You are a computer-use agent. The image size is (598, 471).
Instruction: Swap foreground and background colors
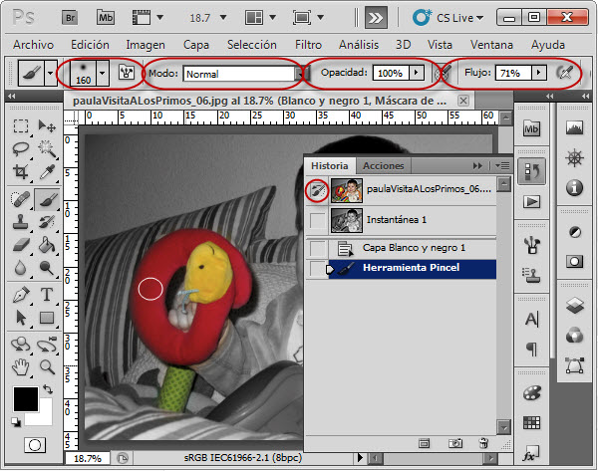point(48,389)
